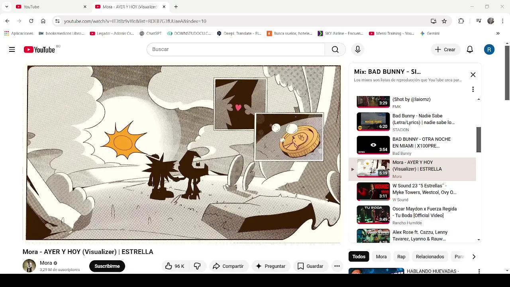
Task: Select Shot by @laiomz playlist item
Action: (412, 102)
